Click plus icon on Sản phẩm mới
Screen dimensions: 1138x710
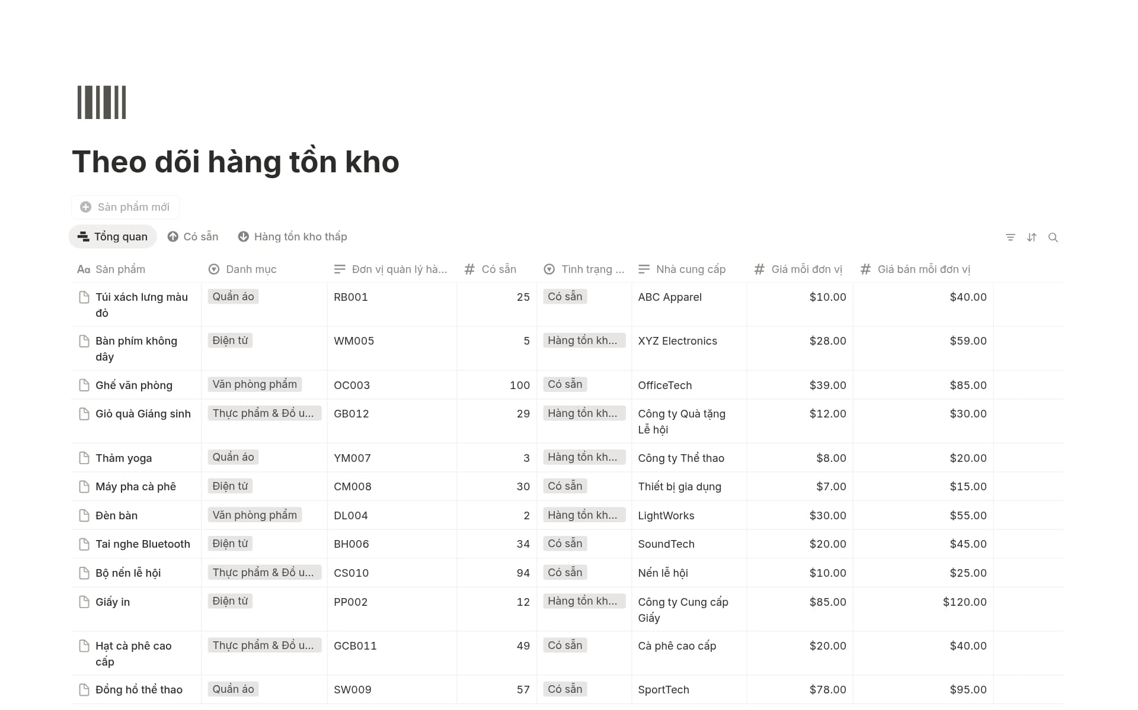click(86, 207)
